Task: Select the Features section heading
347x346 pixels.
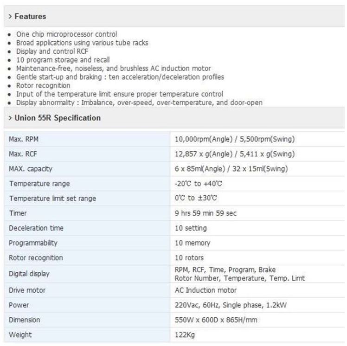Action: [30, 17]
